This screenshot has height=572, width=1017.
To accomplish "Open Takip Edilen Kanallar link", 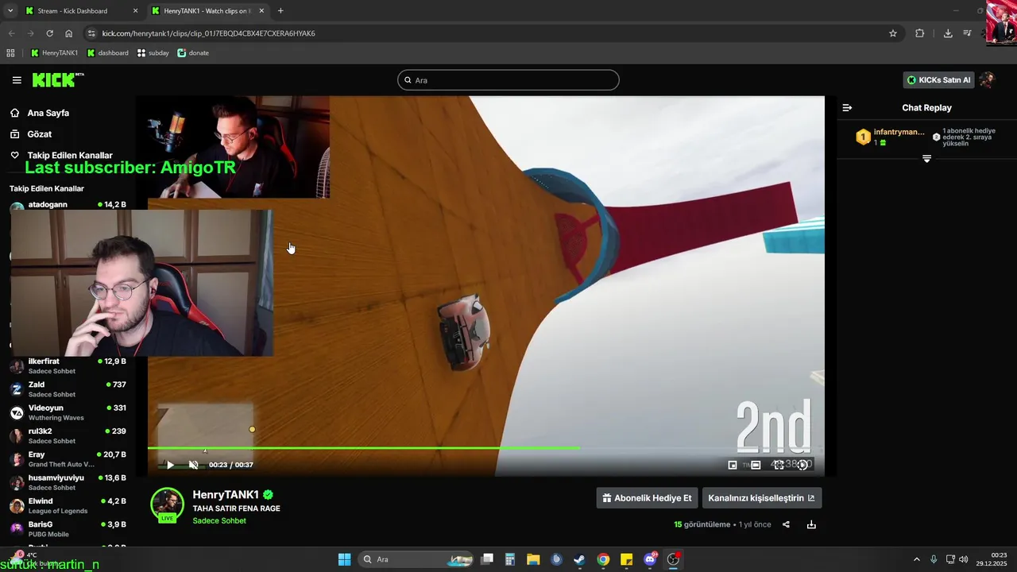I will [x=61, y=155].
